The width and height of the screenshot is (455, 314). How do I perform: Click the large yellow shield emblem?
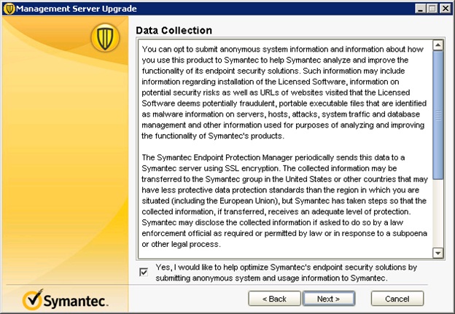[105, 38]
